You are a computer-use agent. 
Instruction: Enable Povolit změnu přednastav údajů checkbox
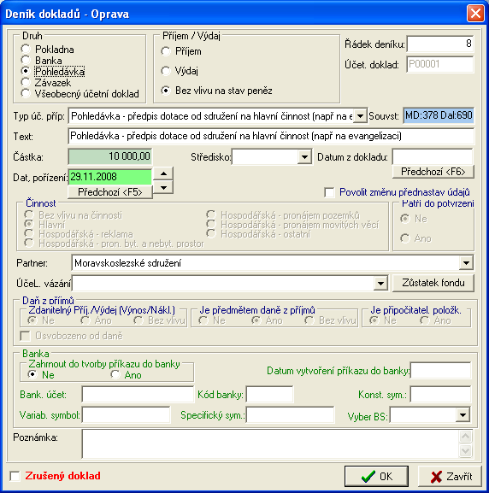(329, 192)
